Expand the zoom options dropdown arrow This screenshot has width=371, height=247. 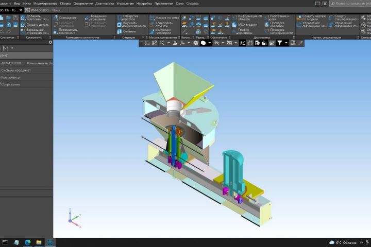coord(168,43)
